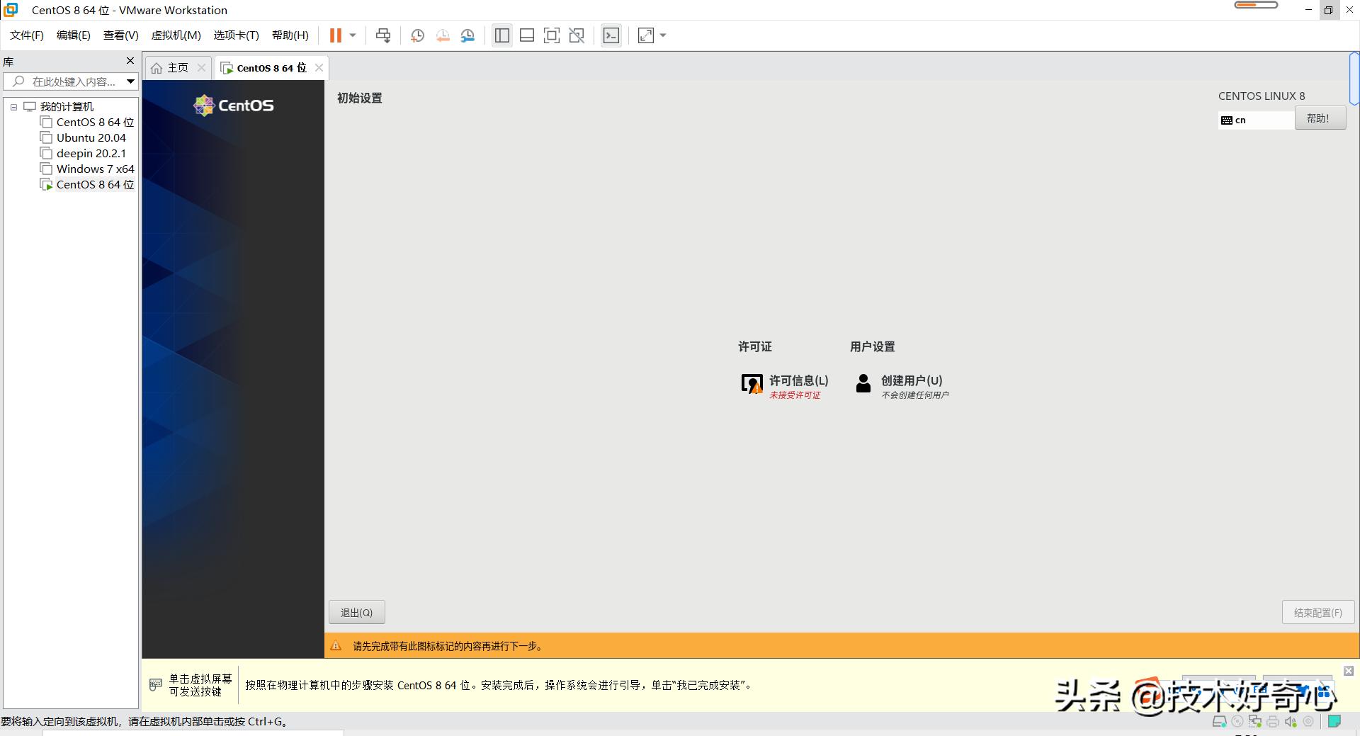Toggle the thumbnail bar display
The image size is (1360, 736).
coord(527,35)
